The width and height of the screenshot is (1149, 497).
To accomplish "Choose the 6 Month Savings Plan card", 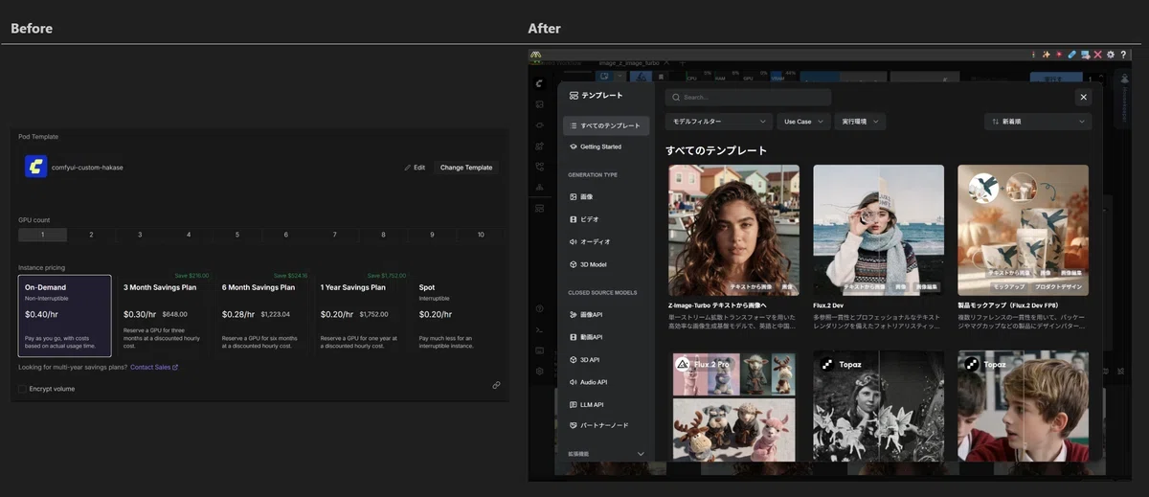I will click(262, 316).
